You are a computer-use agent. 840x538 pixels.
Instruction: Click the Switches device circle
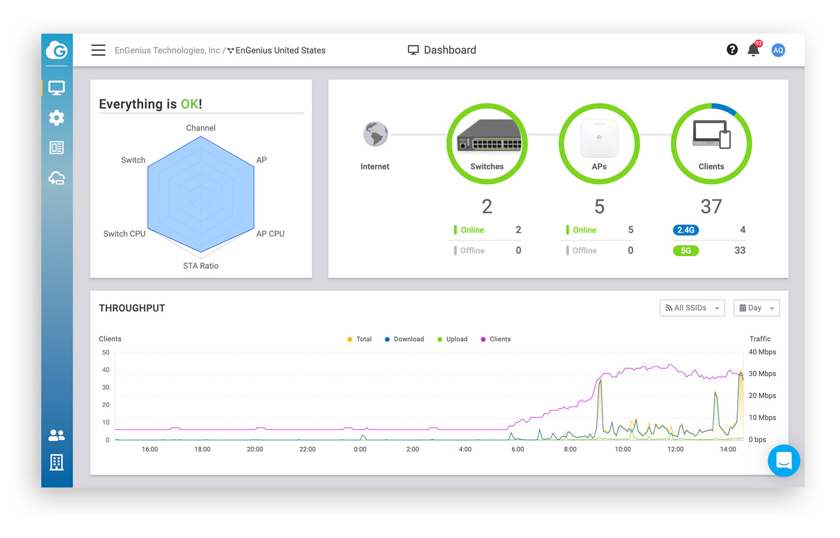pos(487,144)
